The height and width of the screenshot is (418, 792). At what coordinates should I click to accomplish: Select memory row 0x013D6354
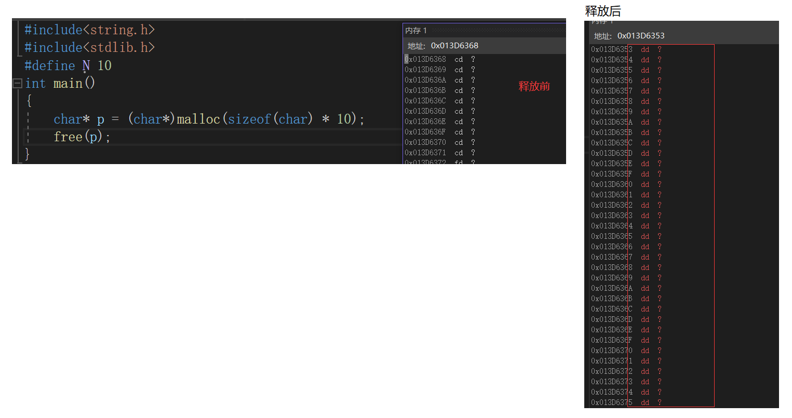click(x=626, y=60)
